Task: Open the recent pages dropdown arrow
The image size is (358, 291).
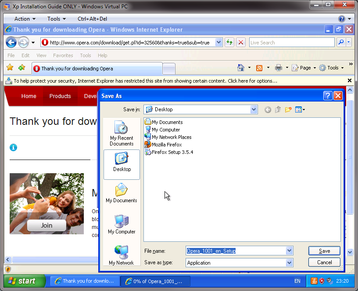Action: 33,43
